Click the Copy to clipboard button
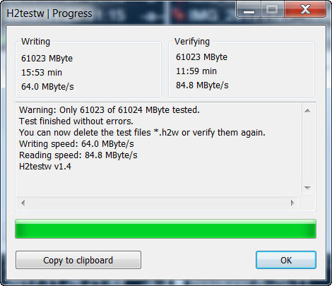This screenshot has height=286, width=332. 78,260
